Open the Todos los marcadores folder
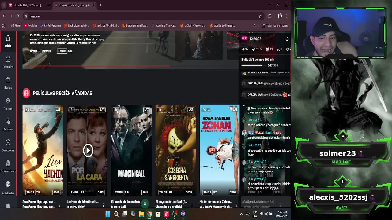This screenshot has height=220, width=392. click(275, 25)
